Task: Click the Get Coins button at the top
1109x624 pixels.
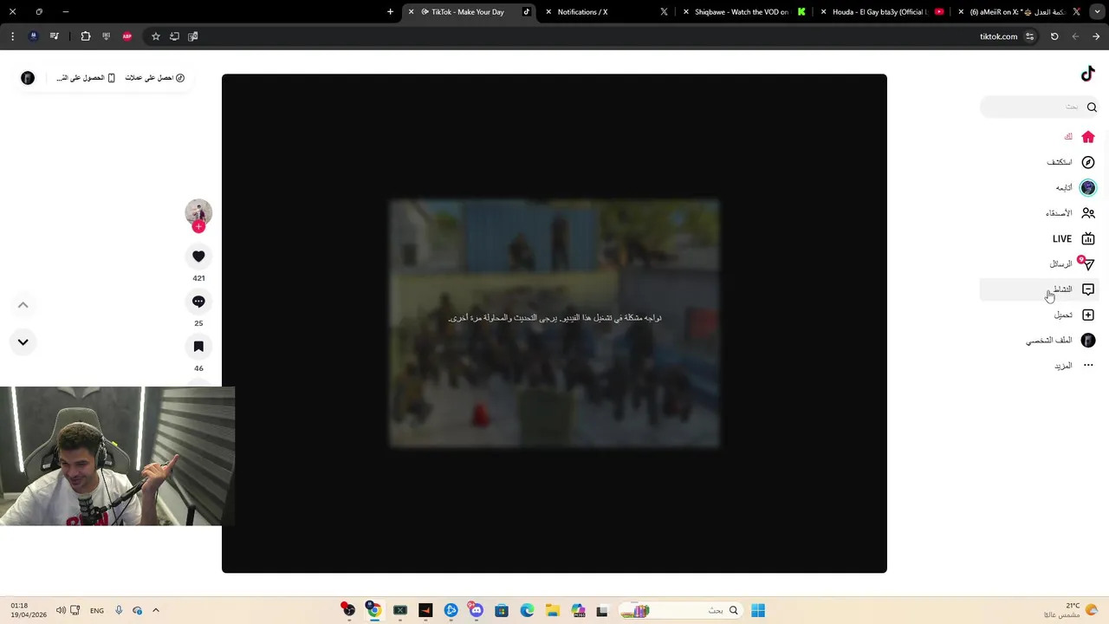Action: click(x=155, y=78)
